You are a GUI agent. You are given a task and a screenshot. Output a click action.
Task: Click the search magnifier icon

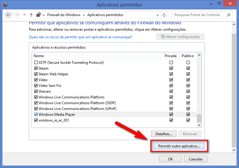[x=228, y=15]
